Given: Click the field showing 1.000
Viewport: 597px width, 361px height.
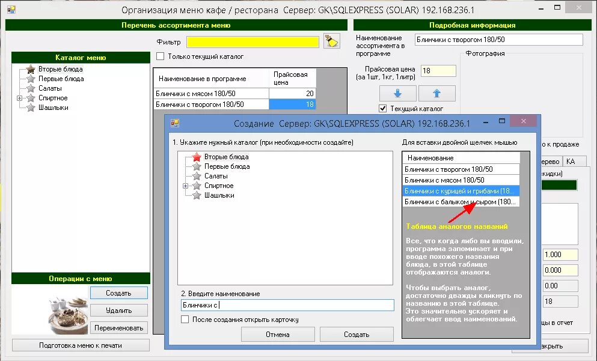Looking at the screenshot, I should (x=560, y=255).
